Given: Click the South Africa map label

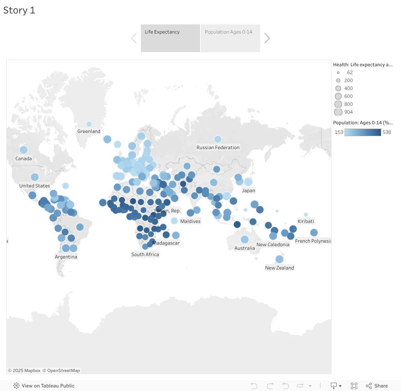Looking at the screenshot, I should (145, 254).
